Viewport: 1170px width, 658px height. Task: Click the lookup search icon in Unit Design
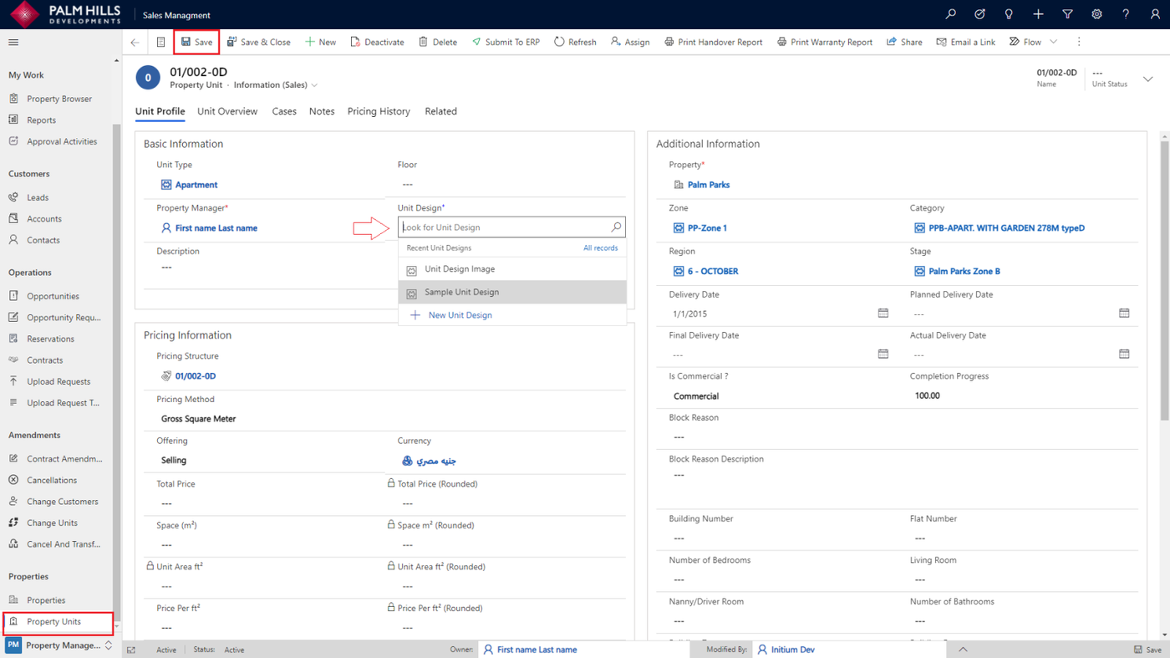(616, 227)
